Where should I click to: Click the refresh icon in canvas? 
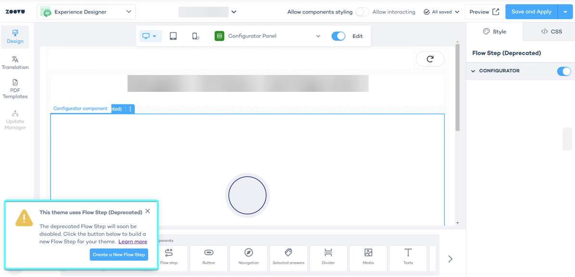coord(430,59)
